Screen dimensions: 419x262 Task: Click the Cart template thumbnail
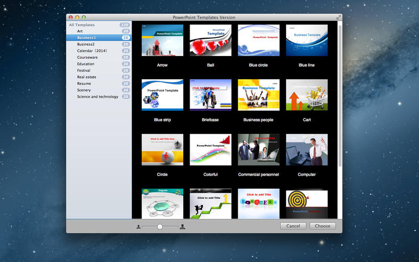click(307, 95)
